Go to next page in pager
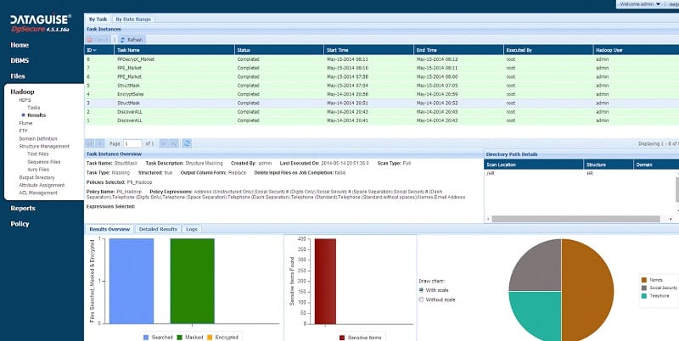This screenshot has width=679, height=341. (164, 143)
